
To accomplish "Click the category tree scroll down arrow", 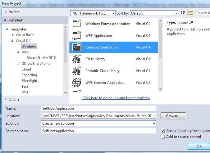I will (66, 93).
